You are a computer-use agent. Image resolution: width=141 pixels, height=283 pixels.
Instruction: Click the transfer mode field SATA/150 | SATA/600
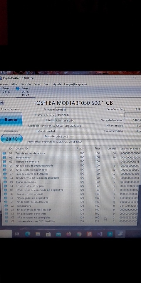click(x=75, y=126)
